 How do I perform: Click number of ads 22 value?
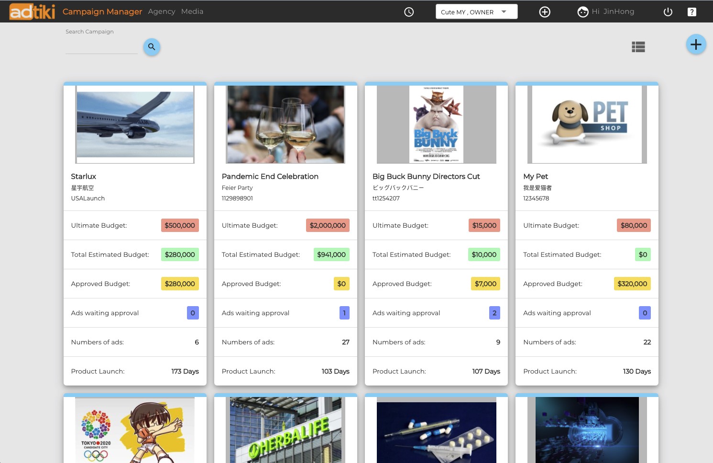[x=647, y=342]
